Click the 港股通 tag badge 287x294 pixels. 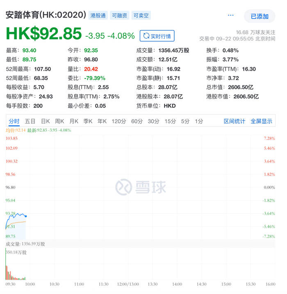98,16
